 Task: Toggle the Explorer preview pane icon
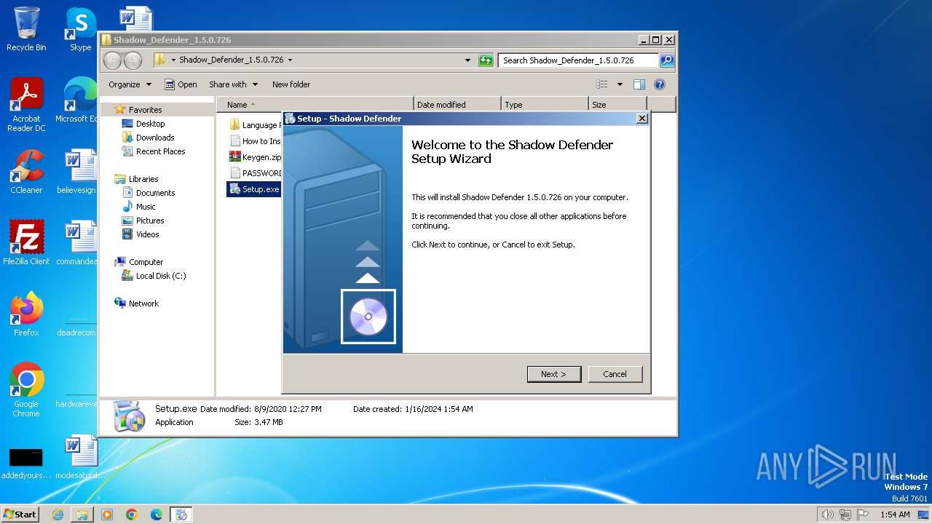click(639, 84)
